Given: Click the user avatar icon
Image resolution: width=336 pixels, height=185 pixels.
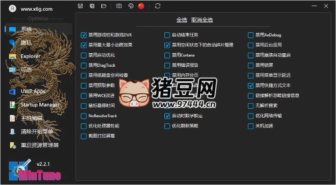Looking at the screenshot, I should click(13, 8).
